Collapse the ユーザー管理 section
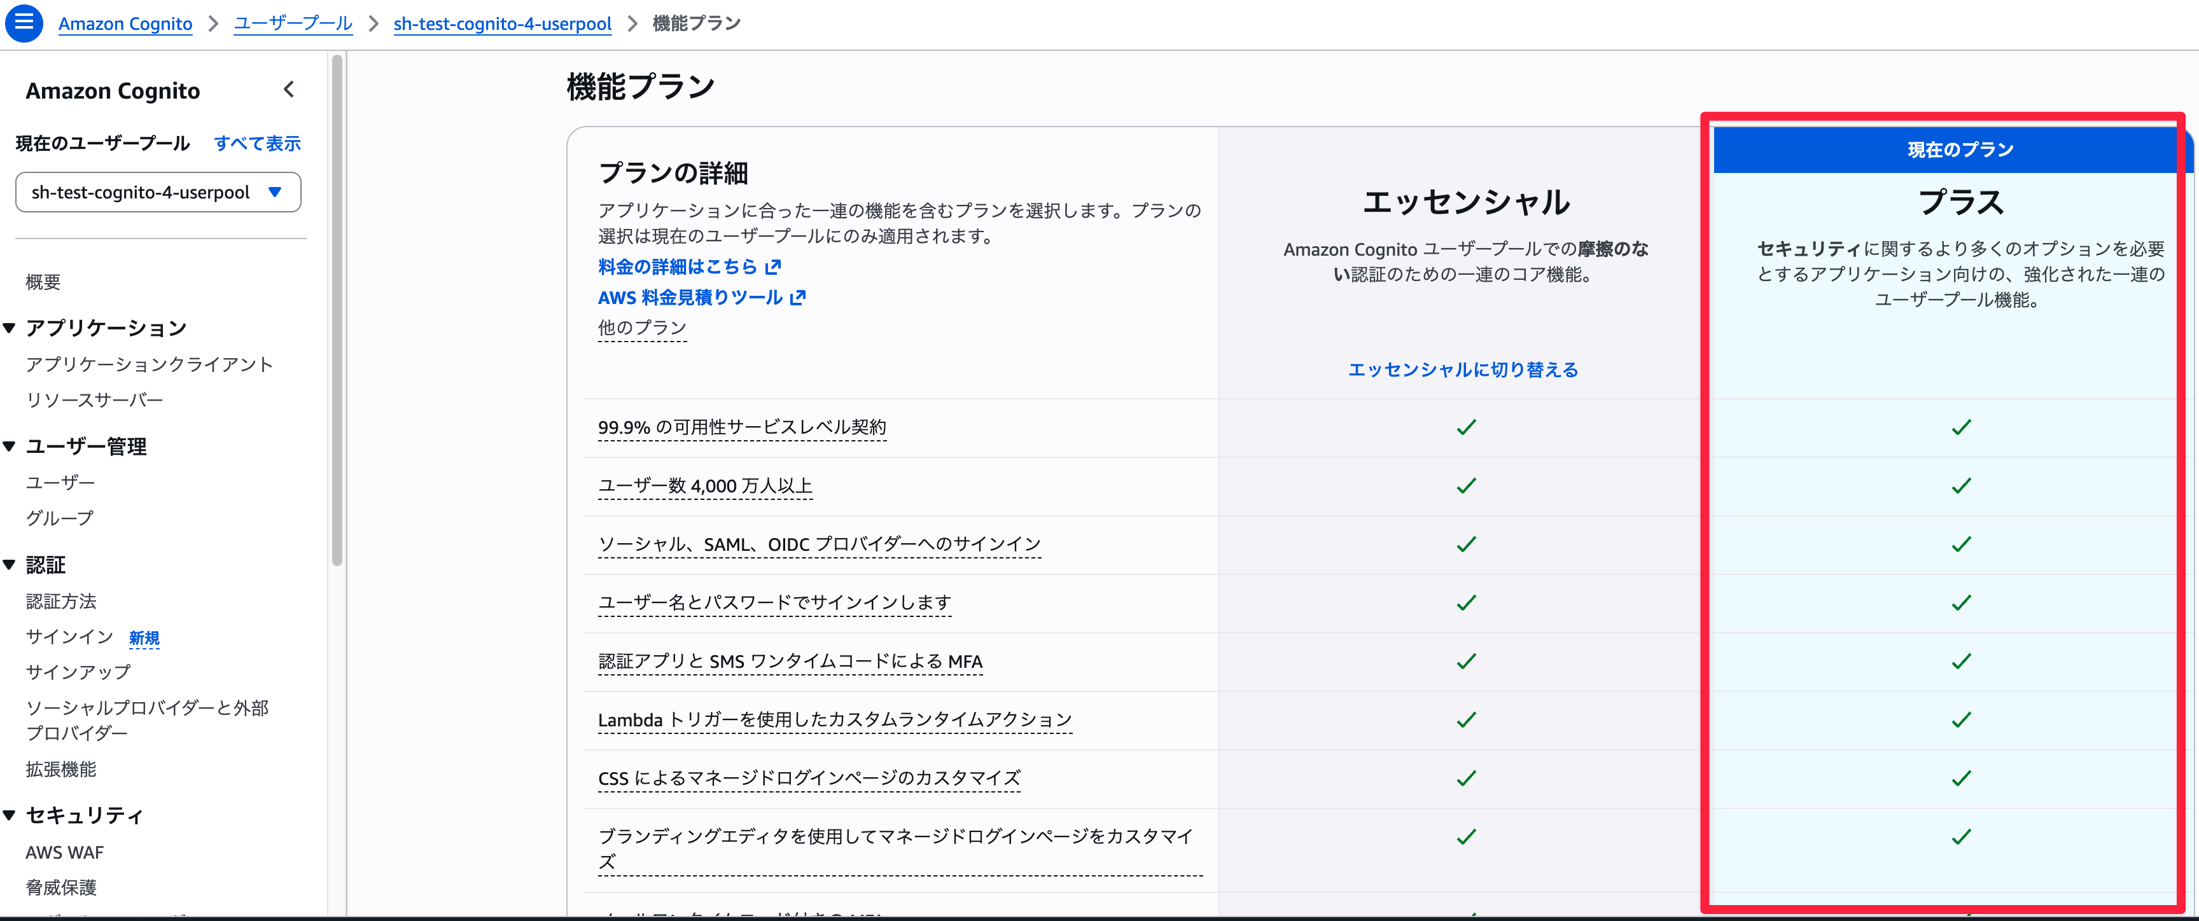The width and height of the screenshot is (2199, 921). click(10, 447)
